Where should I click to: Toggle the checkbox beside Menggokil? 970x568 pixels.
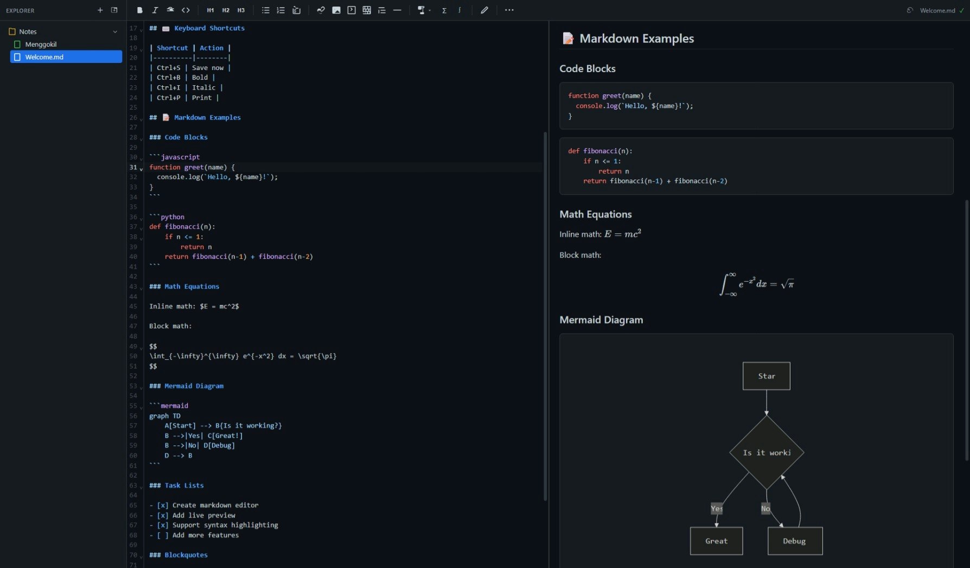click(18, 44)
